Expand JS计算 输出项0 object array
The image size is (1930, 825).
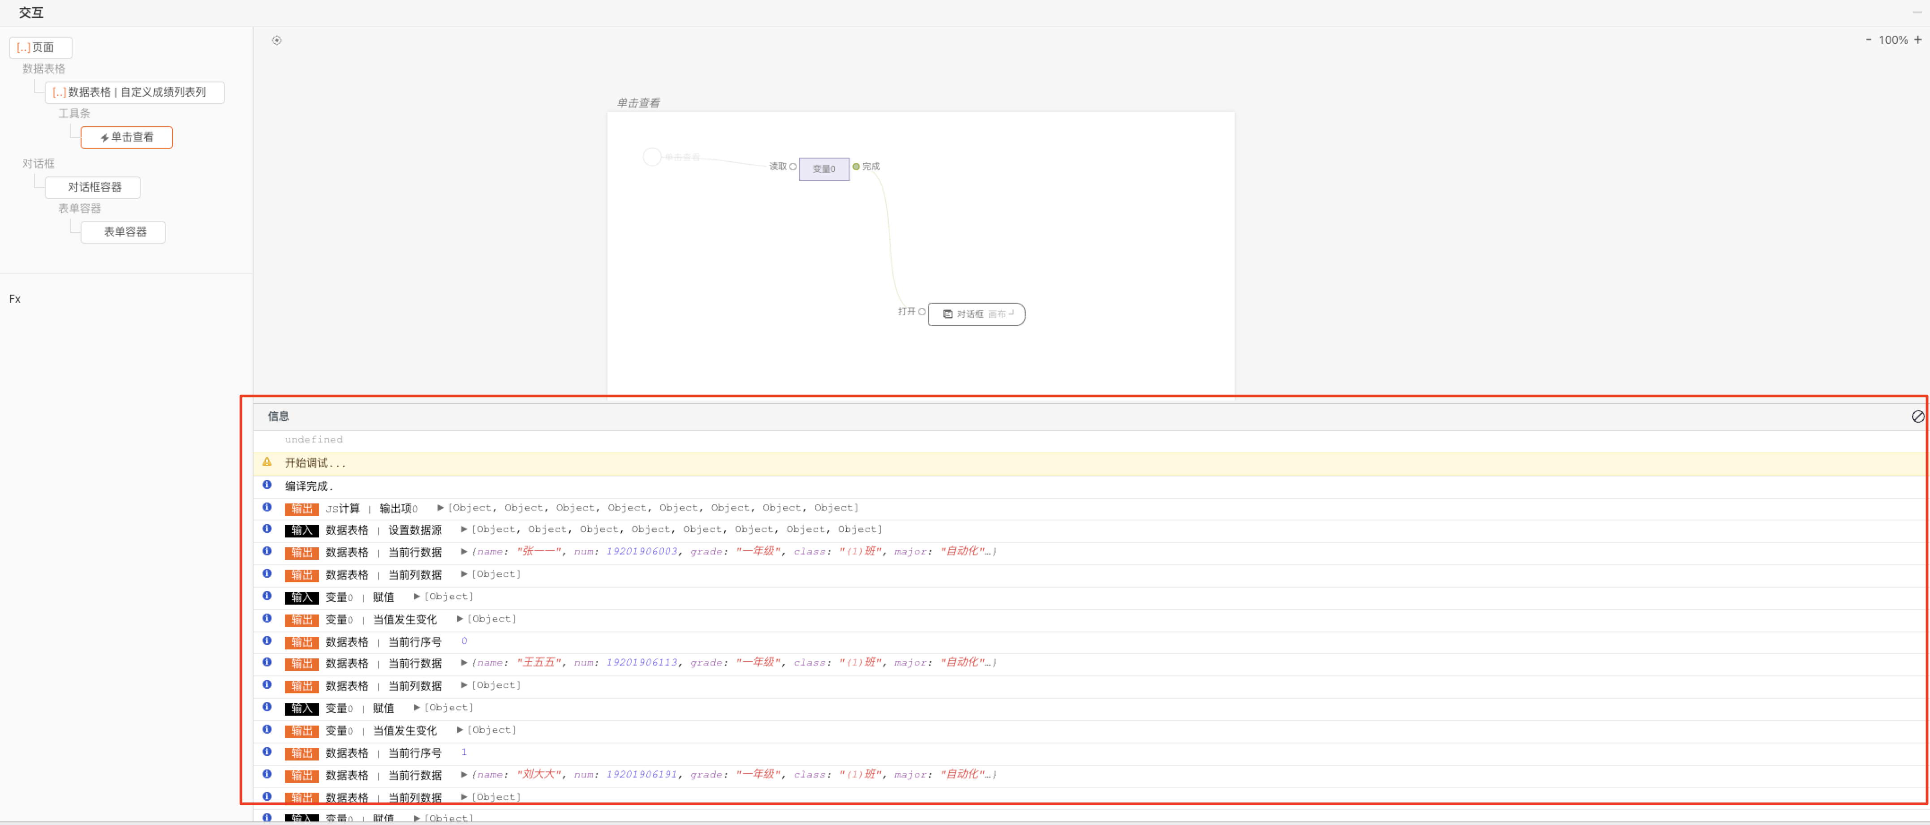click(440, 508)
